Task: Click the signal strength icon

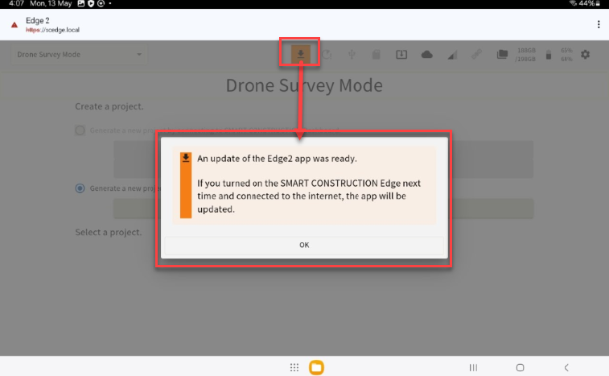Action: click(x=451, y=55)
